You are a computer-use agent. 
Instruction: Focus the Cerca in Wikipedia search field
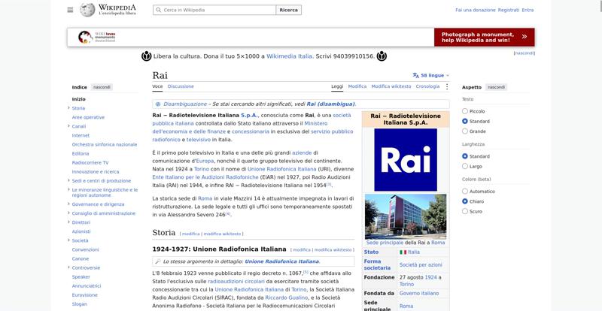pyautogui.click(x=214, y=10)
